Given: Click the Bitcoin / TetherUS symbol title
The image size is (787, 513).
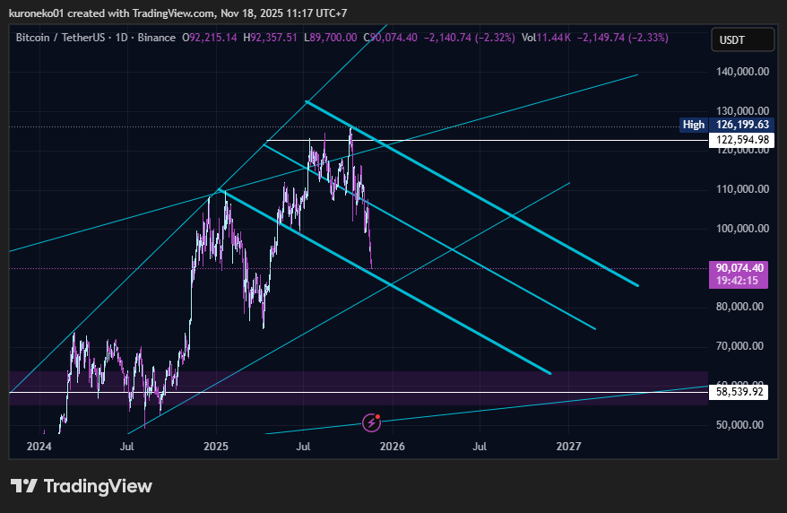Looking at the screenshot, I should (x=60, y=38).
